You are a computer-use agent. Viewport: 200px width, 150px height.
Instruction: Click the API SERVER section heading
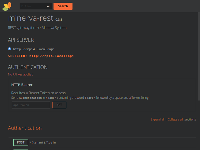pos(21,40)
